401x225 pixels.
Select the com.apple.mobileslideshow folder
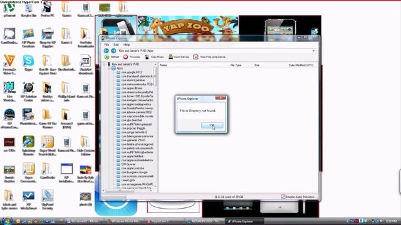coord(135,160)
